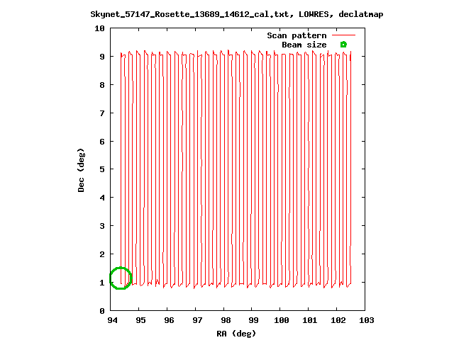Click the x-axis tick label 96
This screenshot has height=340, width=454.
click(169, 320)
